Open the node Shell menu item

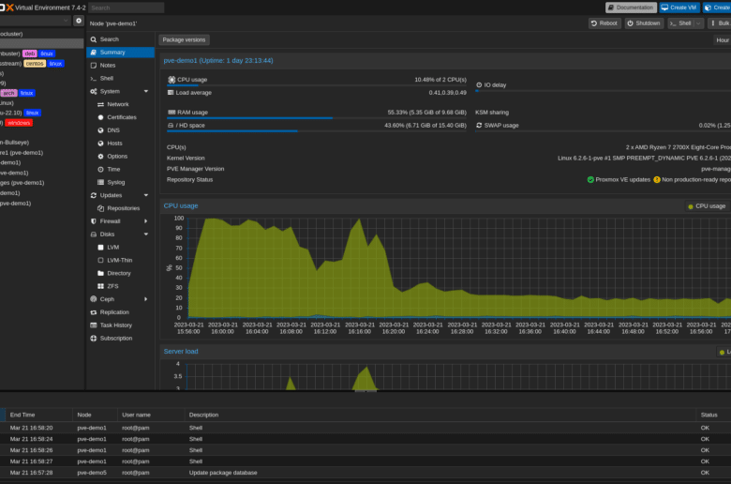coord(120,79)
